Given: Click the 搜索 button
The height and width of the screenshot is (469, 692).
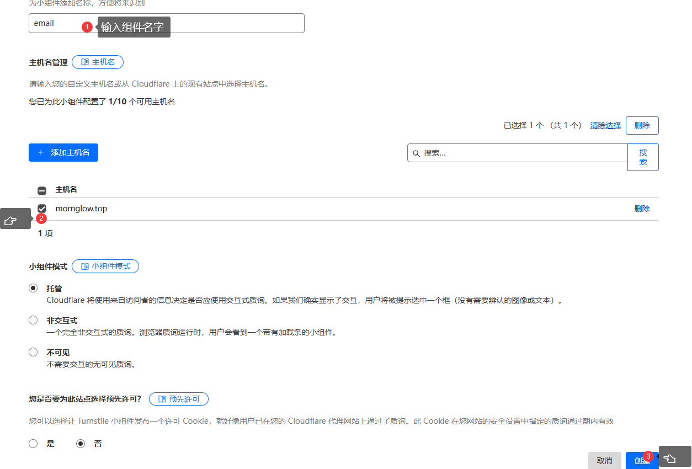Looking at the screenshot, I should (643, 157).
